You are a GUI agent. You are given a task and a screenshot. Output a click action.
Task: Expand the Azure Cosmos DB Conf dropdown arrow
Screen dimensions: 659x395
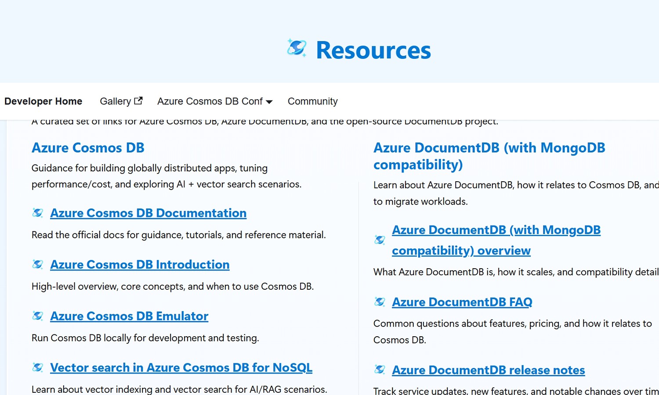[x=269, y=102]
